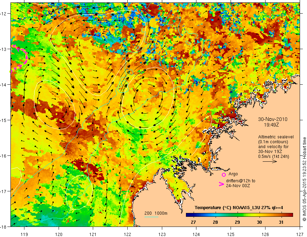
Task: Click the Altimetric sealevel caption line
Action: pos(276,137)
